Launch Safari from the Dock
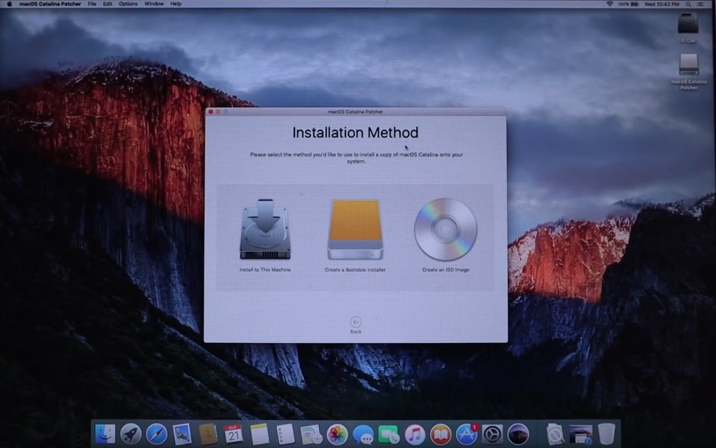716x448 pixels. [156, 434]
